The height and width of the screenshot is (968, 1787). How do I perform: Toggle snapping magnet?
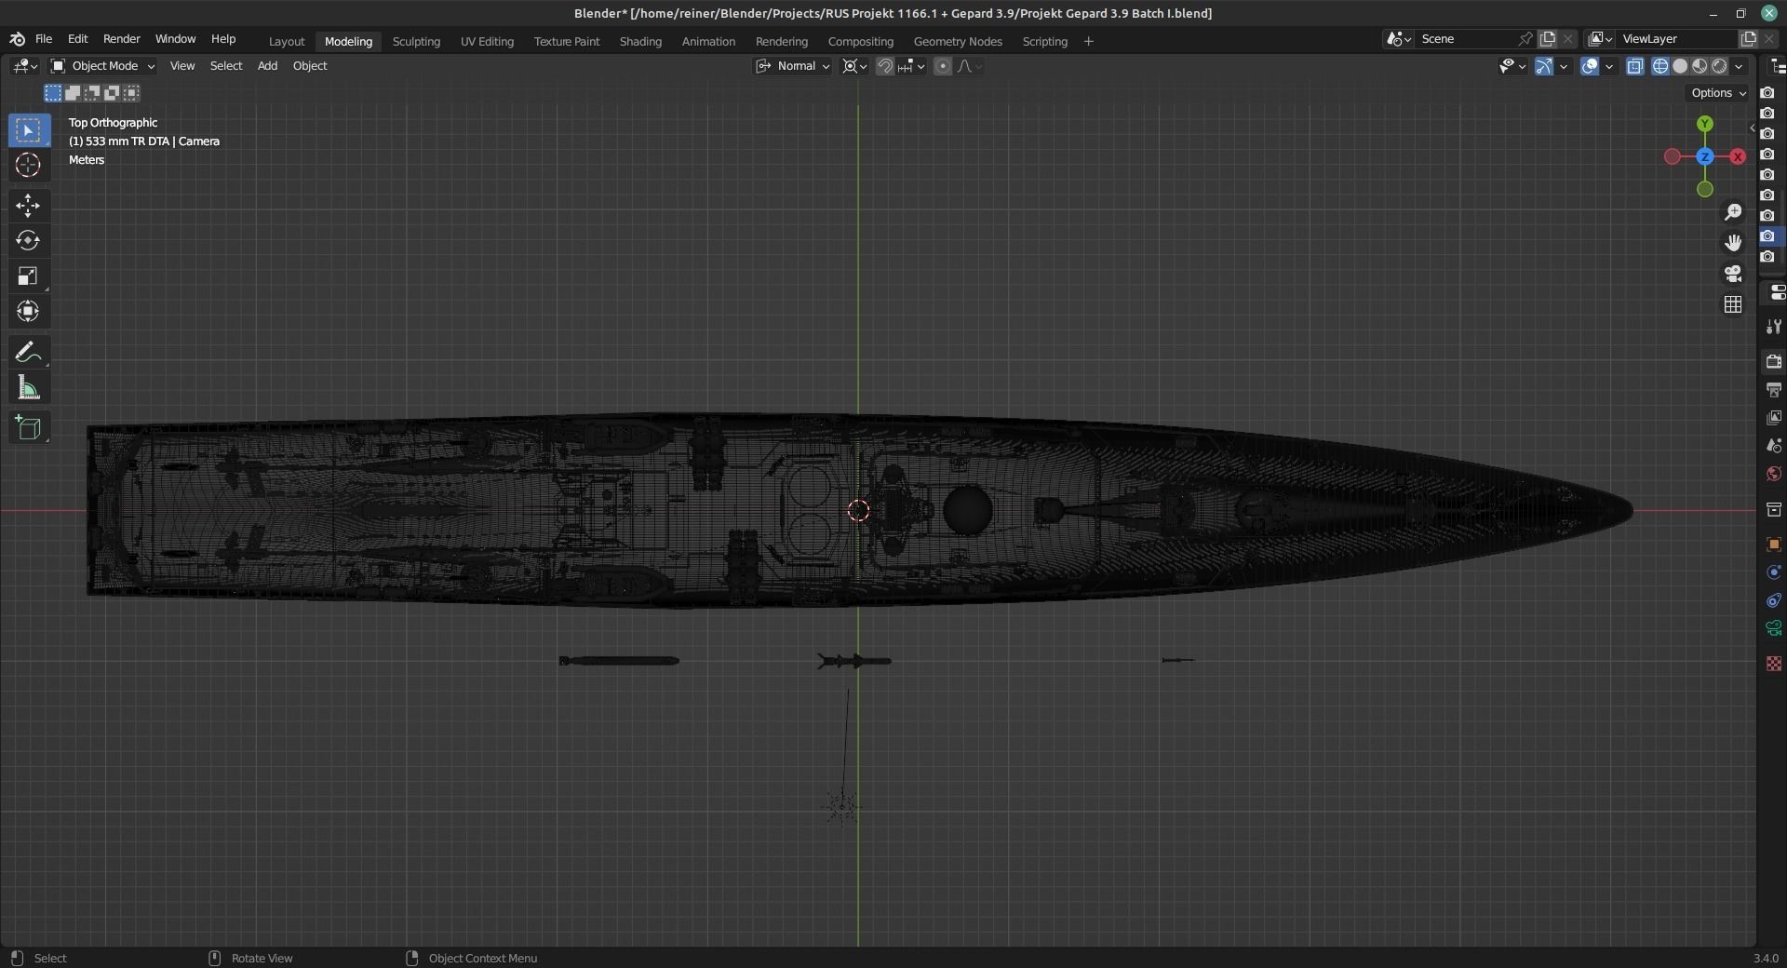pos(885,66)
